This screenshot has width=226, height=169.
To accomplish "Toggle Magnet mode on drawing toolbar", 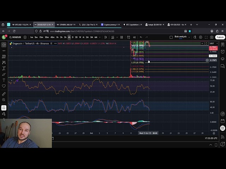I will (4, 108).
